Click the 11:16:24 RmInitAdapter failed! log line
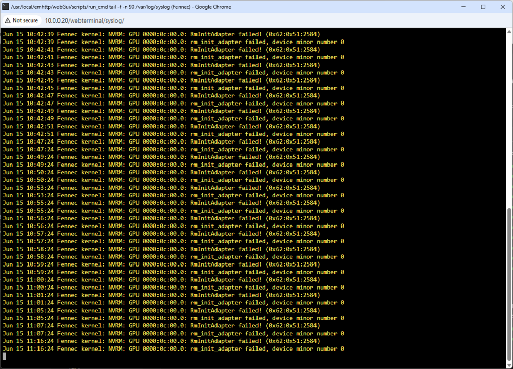 (161, 341)
